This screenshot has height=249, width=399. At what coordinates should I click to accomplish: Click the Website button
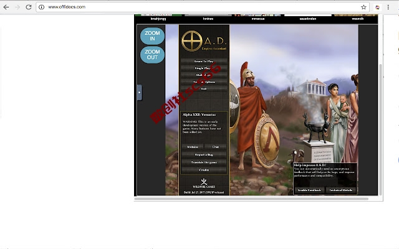coord(193,147)
